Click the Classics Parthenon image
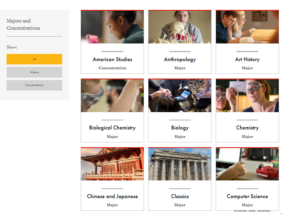This screenshot has width=282, height=214. click(180, 164)
